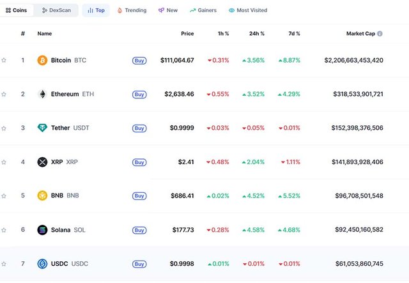Image resolution: width=409 pixels, height=283 pixels.
Task: Click Bitcoin 7d change 8.87%
Action: click(289, 60)
